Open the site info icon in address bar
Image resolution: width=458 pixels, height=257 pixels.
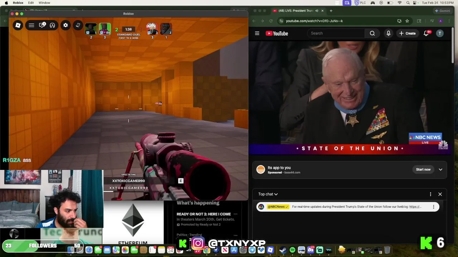pyautogui.click(x=281, y=21)
